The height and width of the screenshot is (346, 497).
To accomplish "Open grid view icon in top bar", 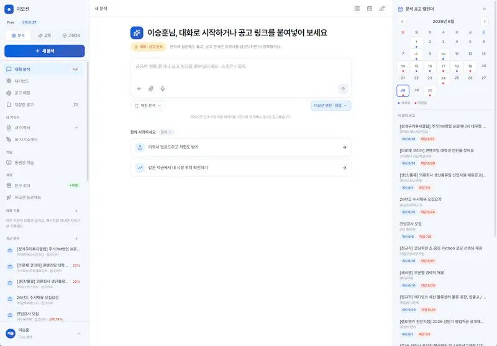I will (357, 9).
